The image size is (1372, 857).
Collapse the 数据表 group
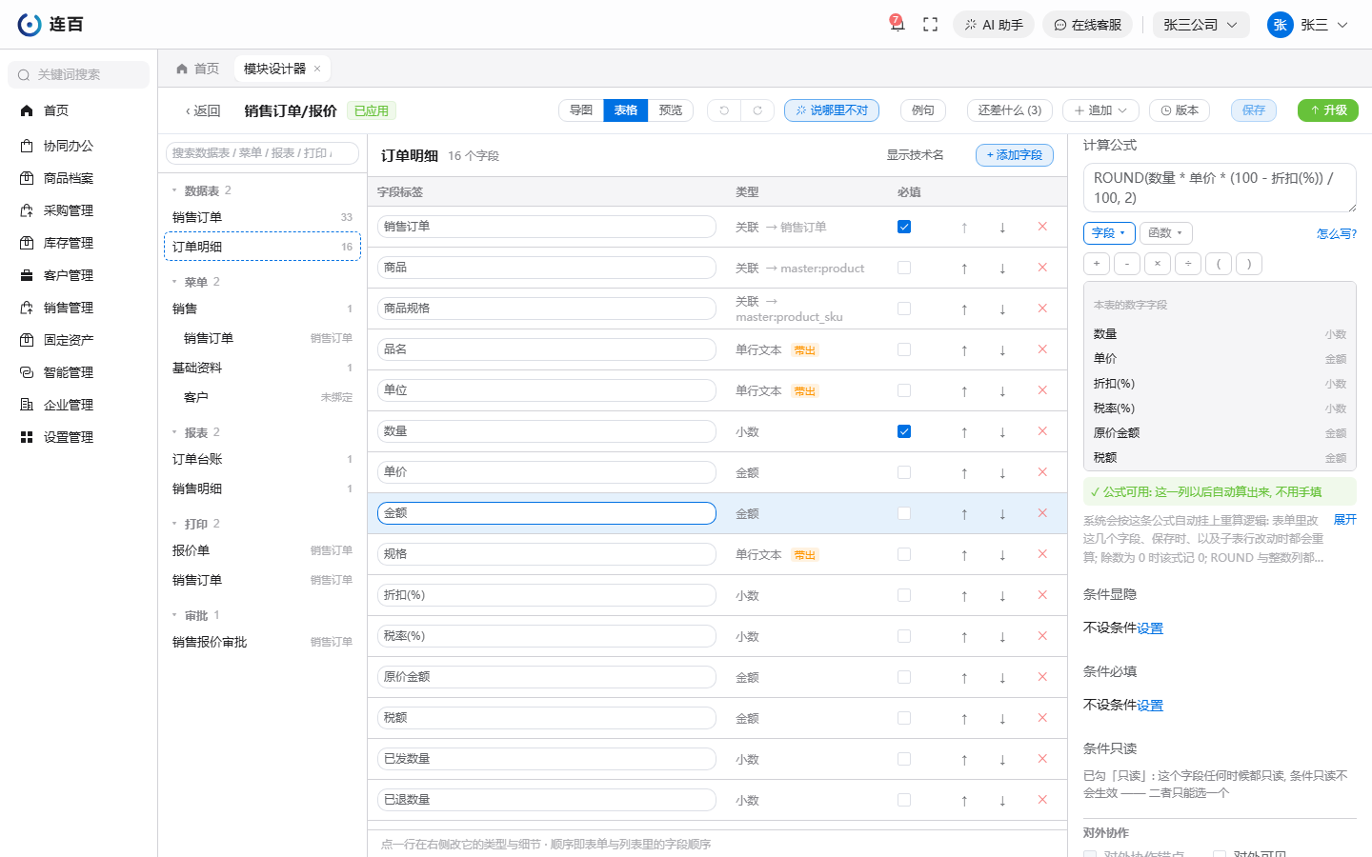pos(174,190)
